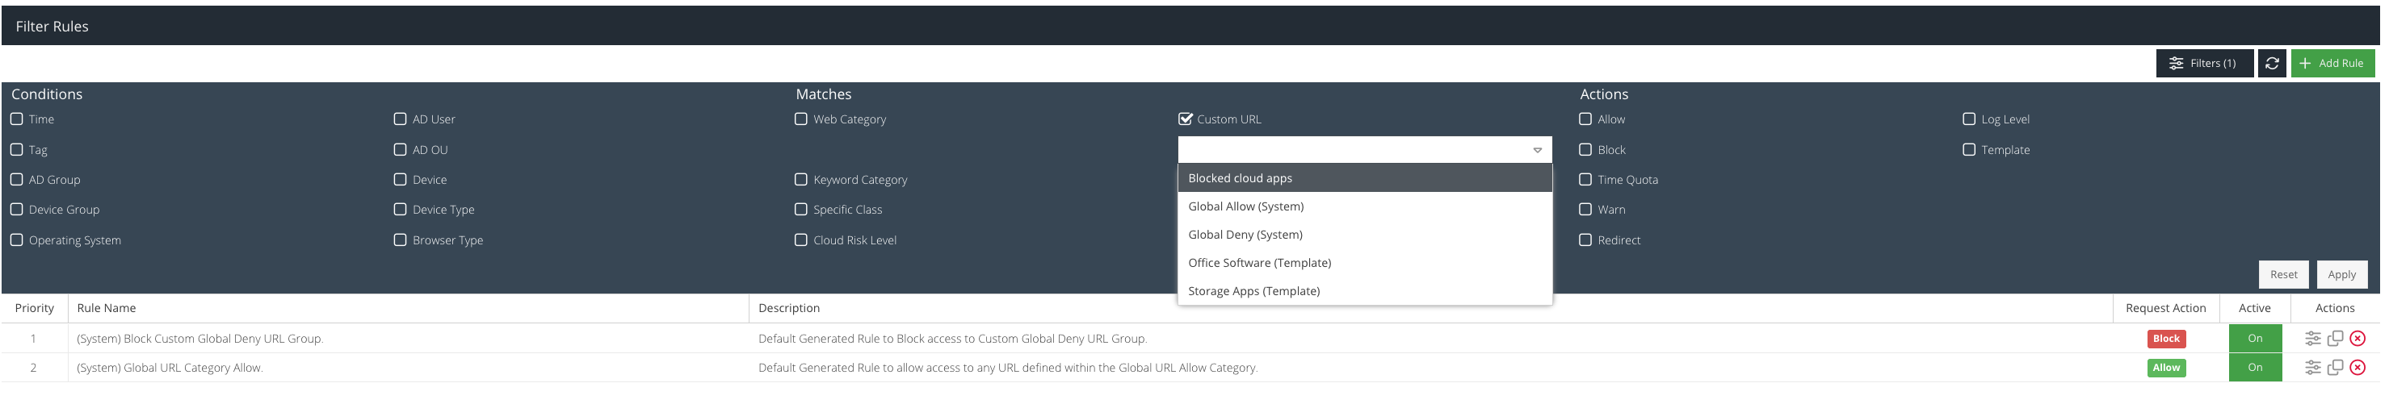This screenshot has height=404, width=2389.
Task: Remove the Global URL Category Allow rule
Action: (x=2357, y=368)
